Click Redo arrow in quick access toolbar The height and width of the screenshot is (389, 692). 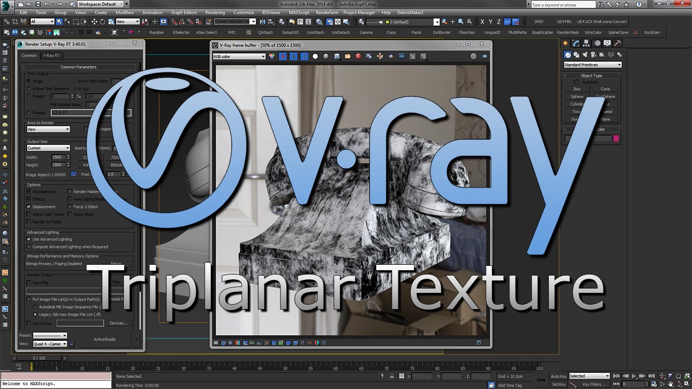(x=59, y=4)
